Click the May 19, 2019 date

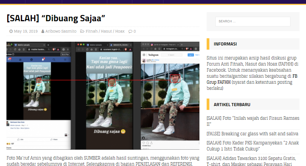click(x=26, y=31)
